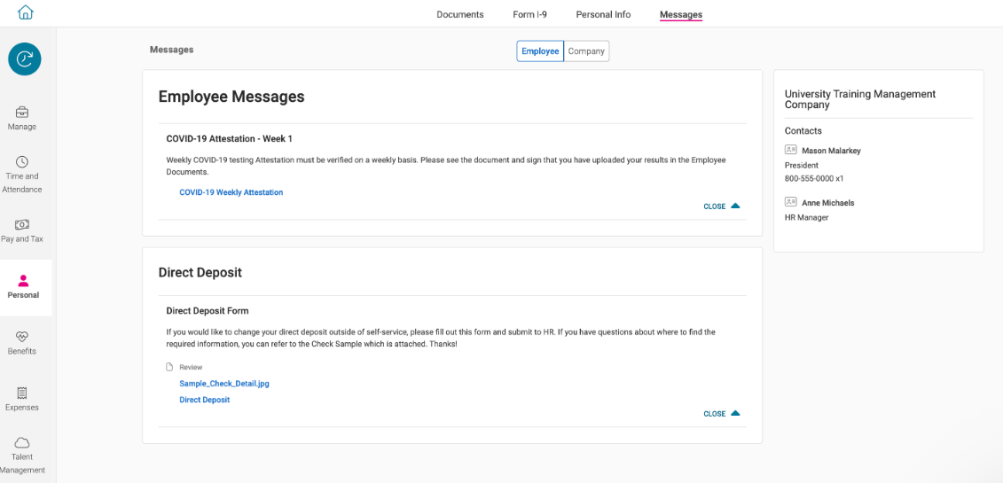Click the round teal clock logo icon
1003x483 pixels.
pyautogui.click(x=25, y=58)
